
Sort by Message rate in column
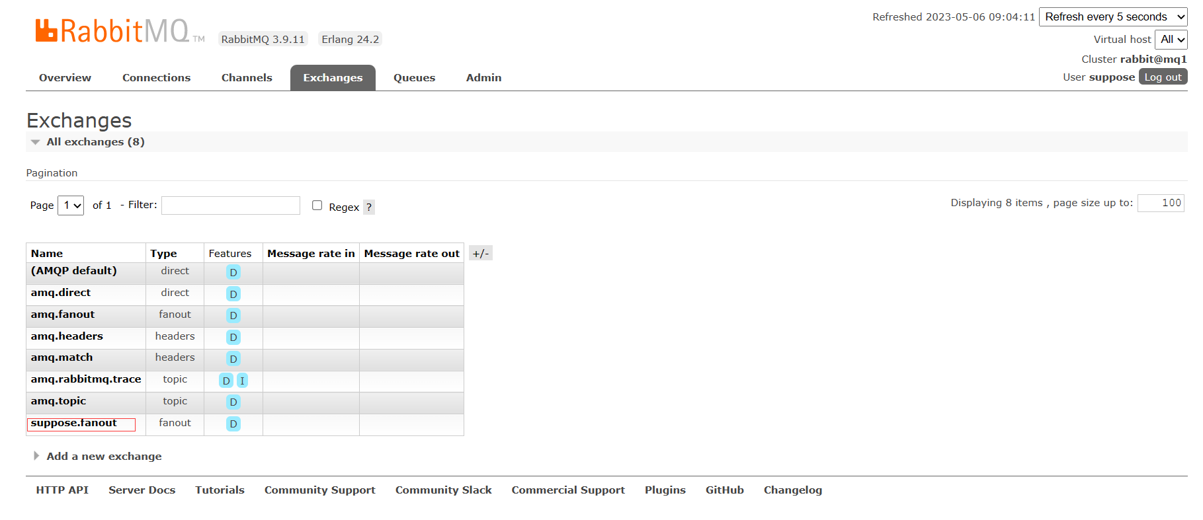(x=311, y=254)
